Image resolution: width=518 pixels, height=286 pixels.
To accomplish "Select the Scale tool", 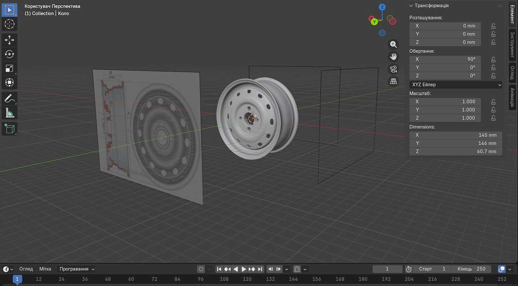I will (x=9, y=68).
